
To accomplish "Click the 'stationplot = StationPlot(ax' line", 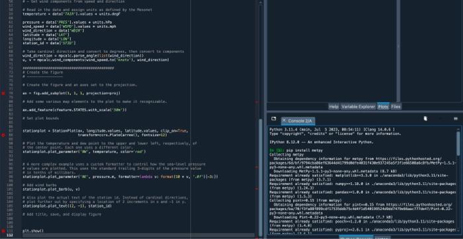I will pyautogui.click(x=105, y=131).
